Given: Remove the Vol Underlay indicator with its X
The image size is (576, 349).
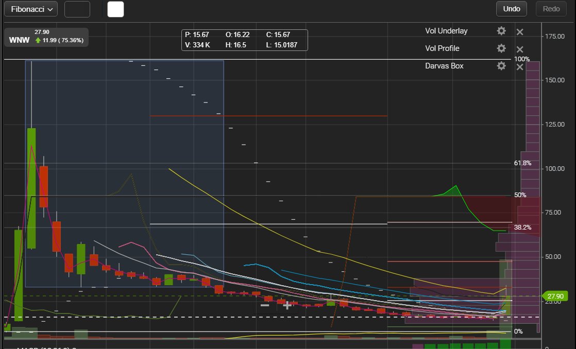Looking at the screenshot, I should (519, 31).
